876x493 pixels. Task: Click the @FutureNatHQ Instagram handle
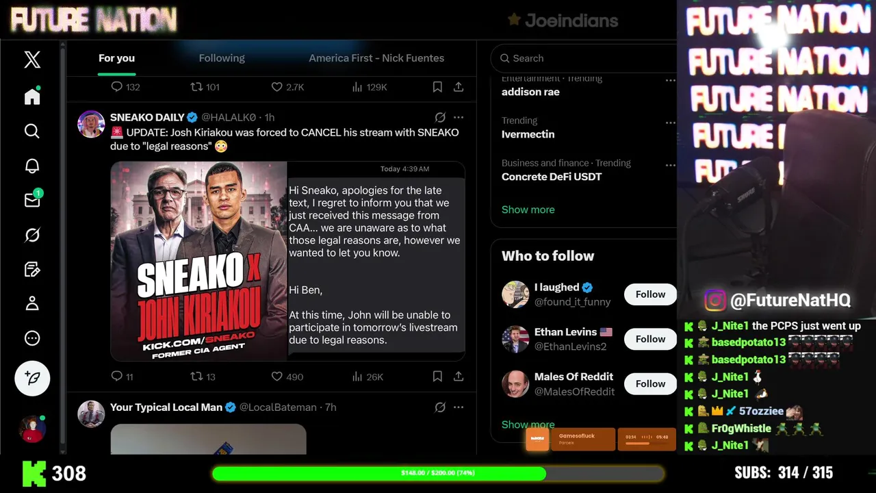[x=790, y=300]
